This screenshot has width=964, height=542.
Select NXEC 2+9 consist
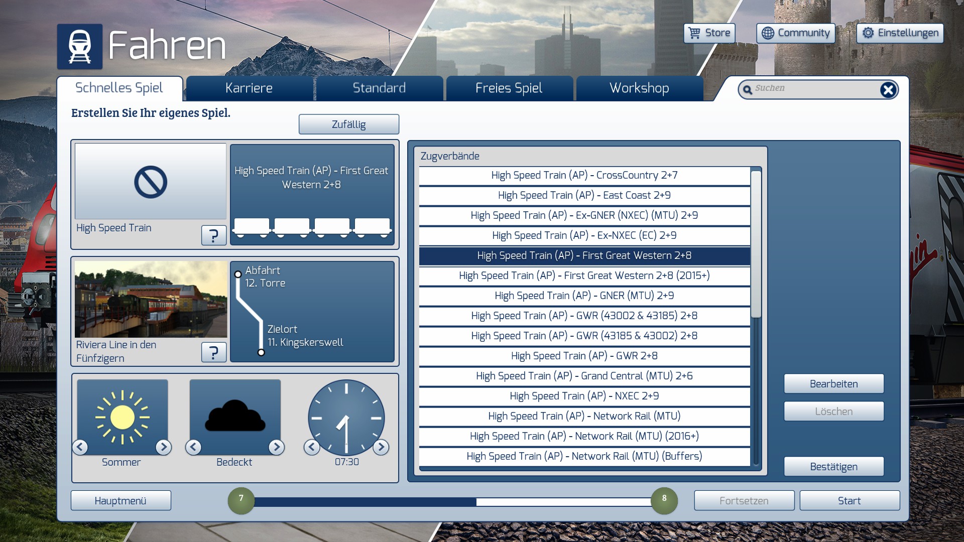tap(584, 396)
